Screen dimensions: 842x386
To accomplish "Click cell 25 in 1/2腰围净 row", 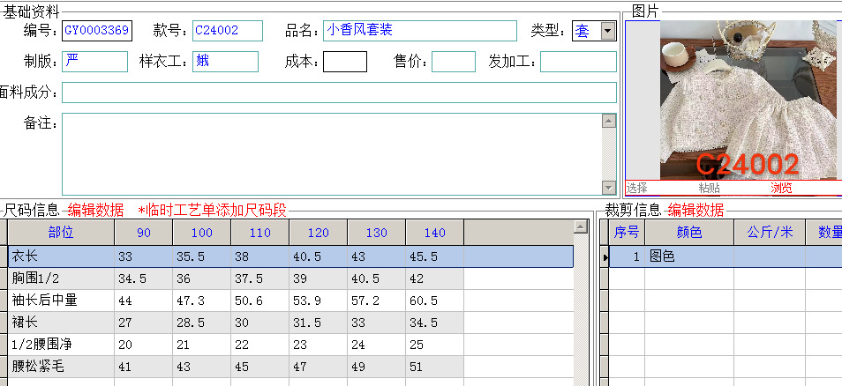I will point(435,345).
